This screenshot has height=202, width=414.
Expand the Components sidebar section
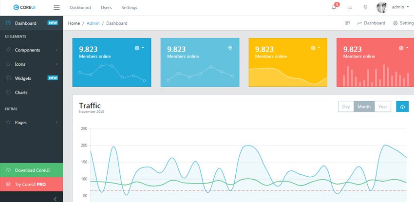click(32, 50)
